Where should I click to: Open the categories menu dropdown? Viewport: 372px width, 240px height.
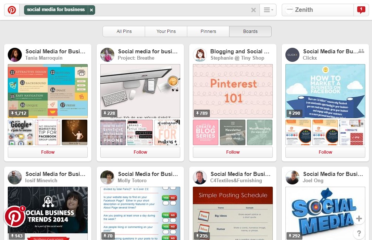268,10
